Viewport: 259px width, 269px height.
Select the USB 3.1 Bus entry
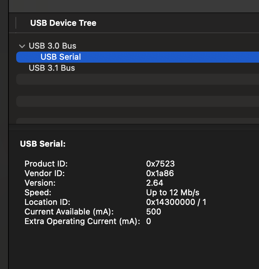tap(52, 68)
